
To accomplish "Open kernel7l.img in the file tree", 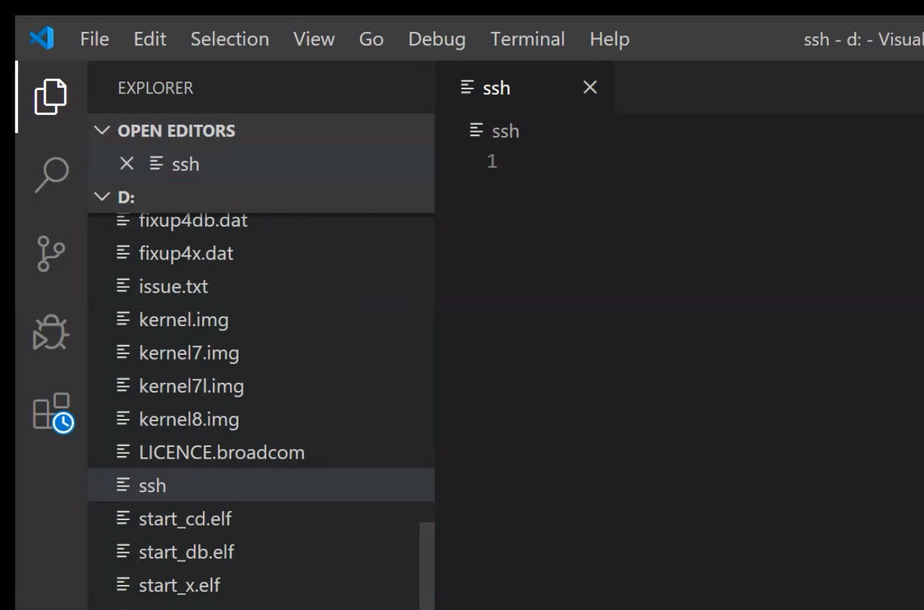I will coord(262,386).
